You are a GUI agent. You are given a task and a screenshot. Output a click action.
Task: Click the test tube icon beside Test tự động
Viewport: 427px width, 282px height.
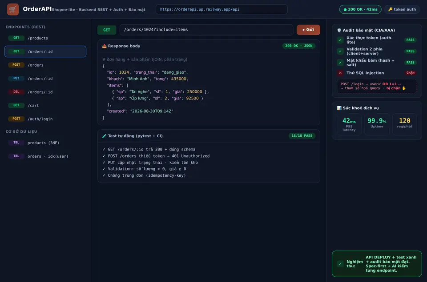[104, 136]
